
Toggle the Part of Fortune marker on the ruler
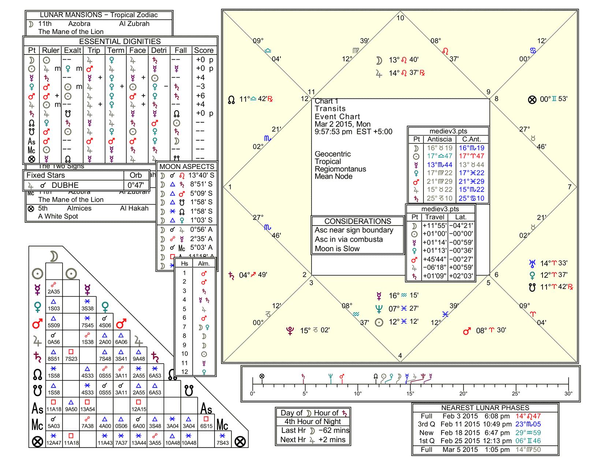point(261,376)
